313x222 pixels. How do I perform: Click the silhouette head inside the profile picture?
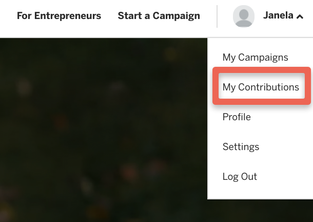[244, 14]
